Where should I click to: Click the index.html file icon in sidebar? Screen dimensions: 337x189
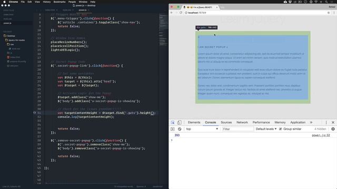[8, 57]
